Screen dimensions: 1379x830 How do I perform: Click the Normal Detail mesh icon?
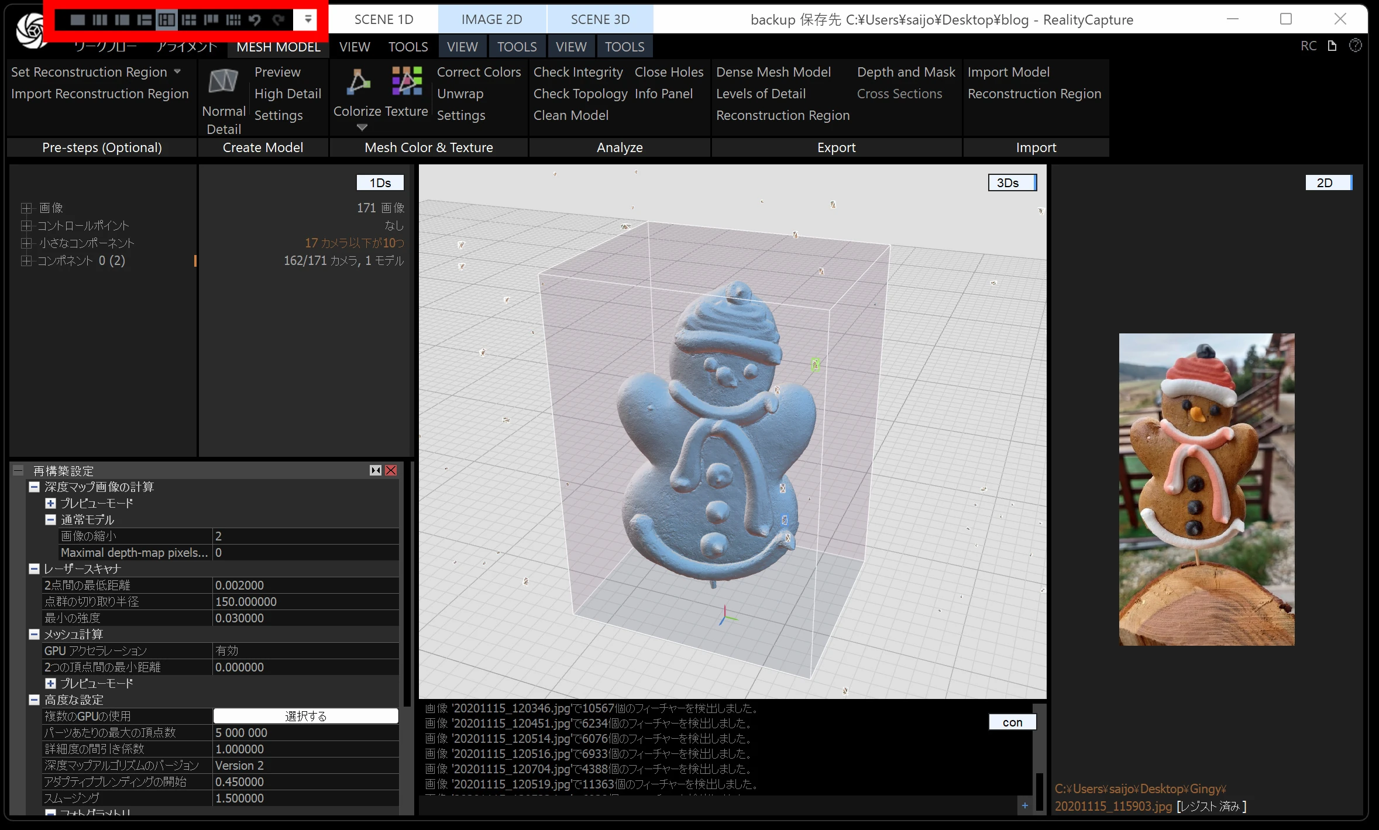point(223,82)
